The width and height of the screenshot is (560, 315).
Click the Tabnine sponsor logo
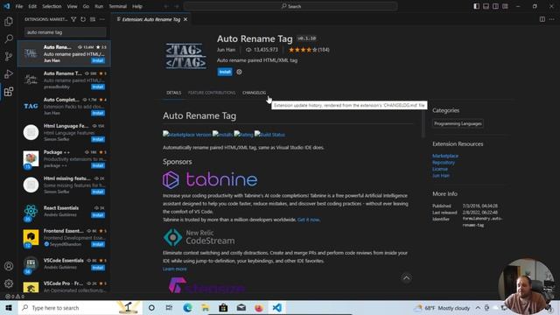[210, 179]
